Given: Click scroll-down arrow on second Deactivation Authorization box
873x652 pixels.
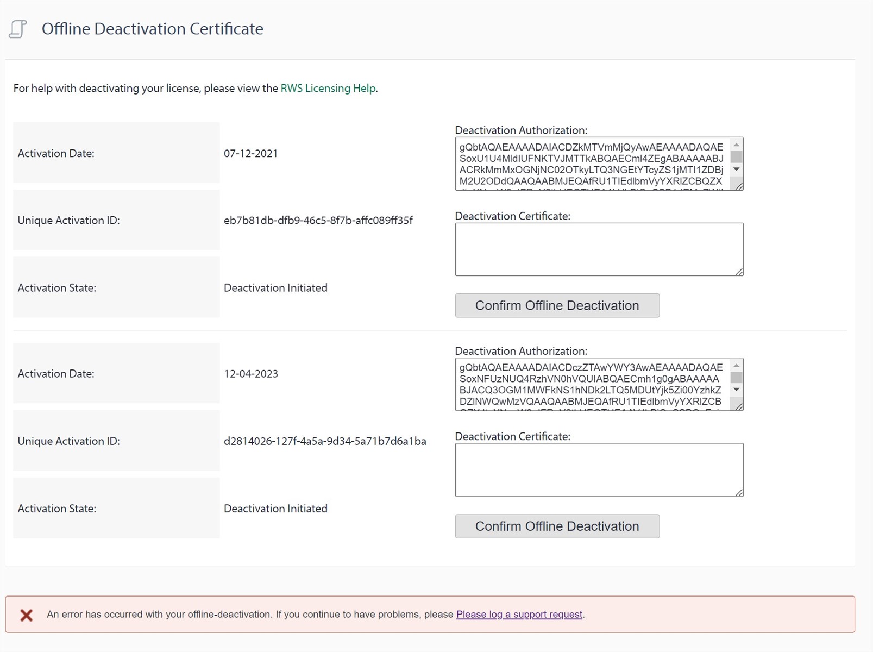Looking at the screenshot, I should click(x=736, y=391).
